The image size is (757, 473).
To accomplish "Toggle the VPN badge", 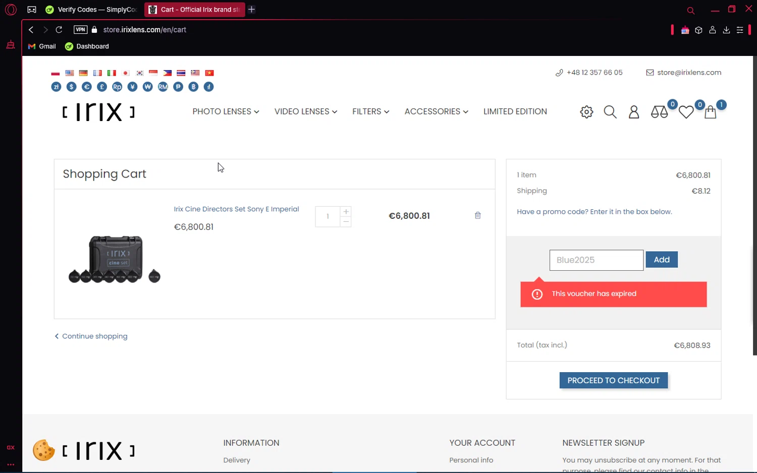I will pyautogui.click(x=80, y=30).
